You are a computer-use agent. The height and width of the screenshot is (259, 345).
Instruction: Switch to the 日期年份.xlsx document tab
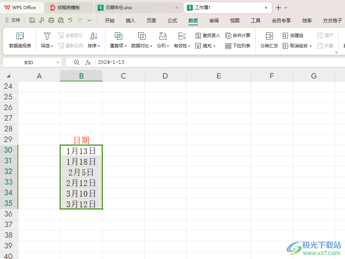click(138, 8)
